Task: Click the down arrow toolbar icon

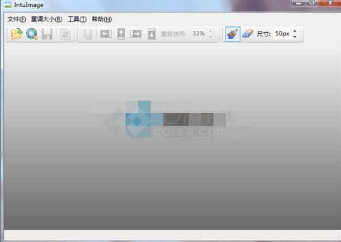Action: pyautogui.click(x=151, y=34)
